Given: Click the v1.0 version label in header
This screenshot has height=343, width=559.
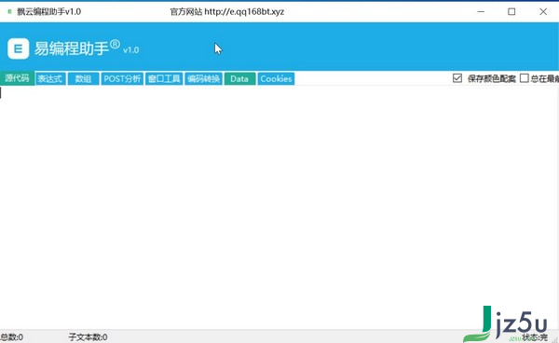Looking at the screenshot, I should pos(130,50).
